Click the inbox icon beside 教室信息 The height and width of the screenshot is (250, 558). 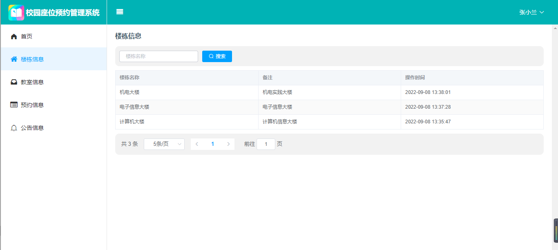14,82
